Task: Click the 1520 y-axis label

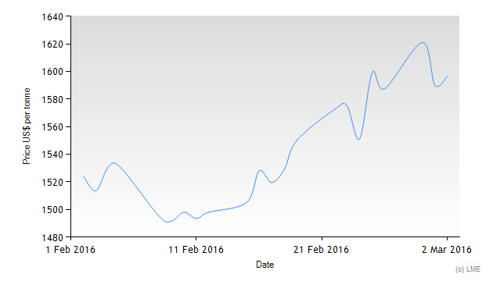Action: [x=52, y=182]
